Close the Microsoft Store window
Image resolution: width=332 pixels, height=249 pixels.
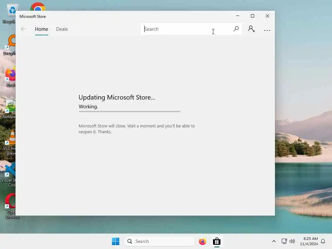point(267,16)
